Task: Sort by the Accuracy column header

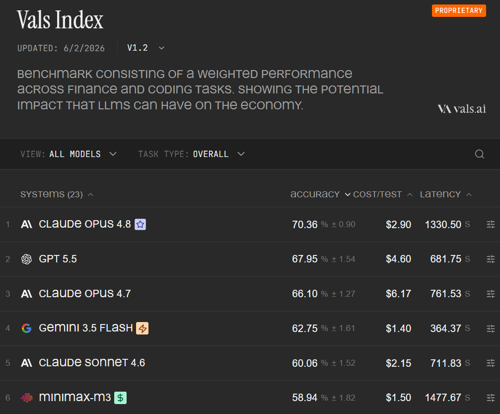Action: click(x=320, y=194)
